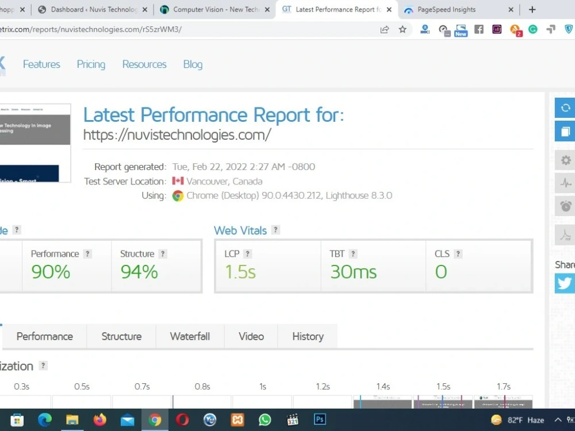Click the 1.5s LCP value
This screenshot has width=575, height=431.
click(x=240, y=272)
